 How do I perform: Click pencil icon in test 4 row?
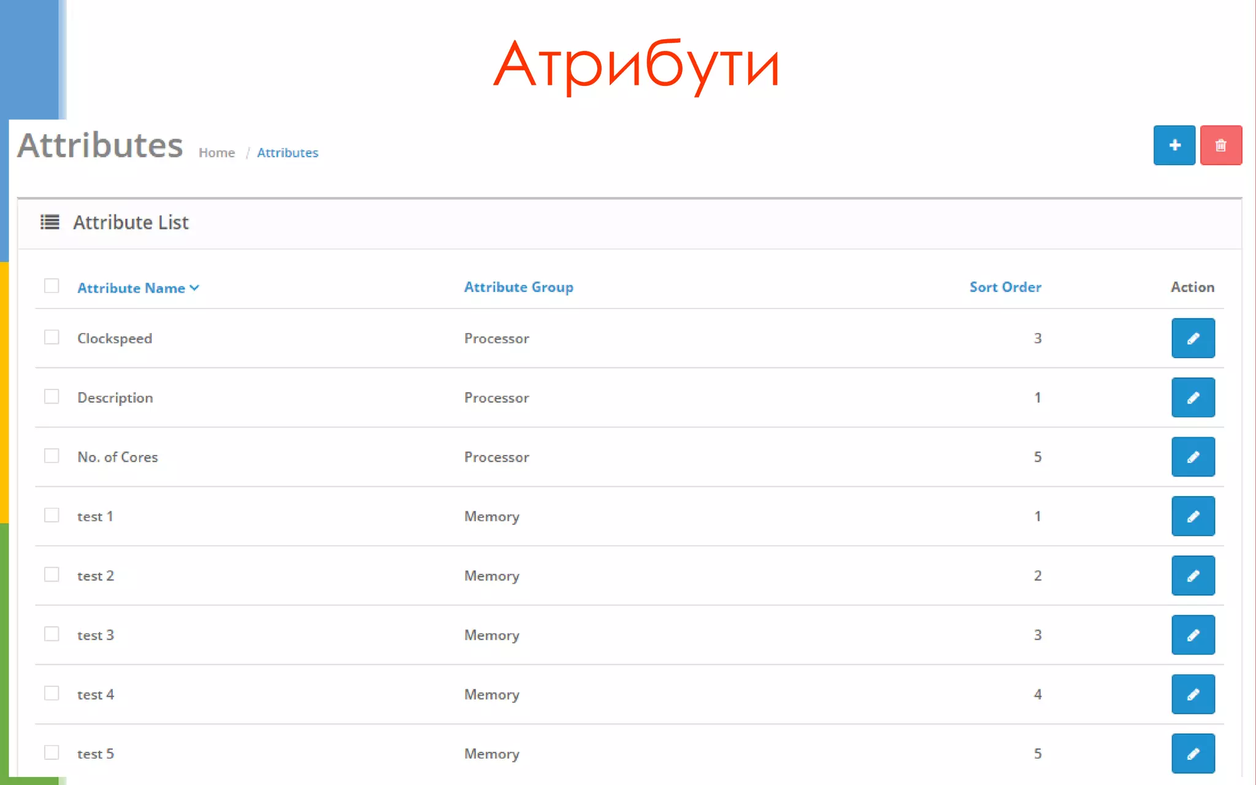coord(1193,694)
